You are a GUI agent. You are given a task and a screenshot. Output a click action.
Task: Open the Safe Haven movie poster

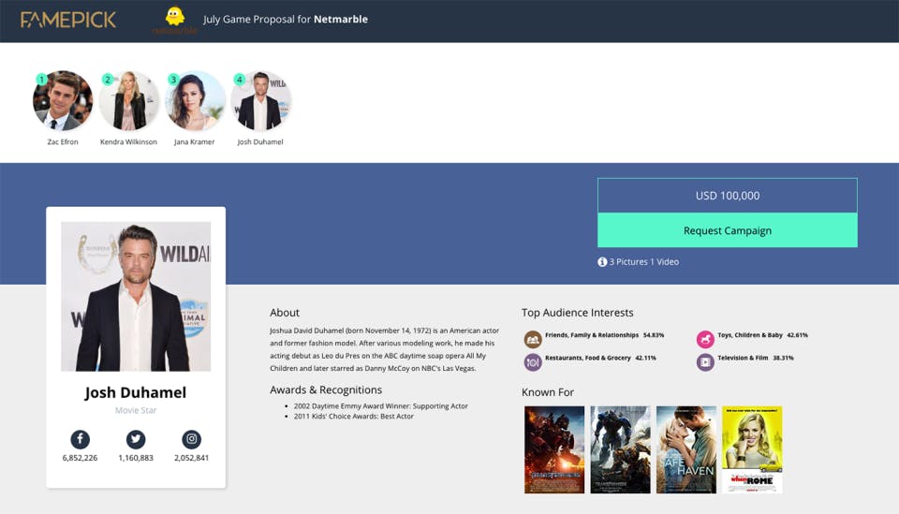point(686,449)
